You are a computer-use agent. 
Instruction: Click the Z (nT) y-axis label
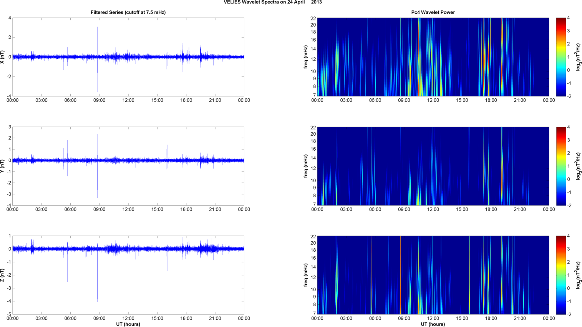pos(3,275)
